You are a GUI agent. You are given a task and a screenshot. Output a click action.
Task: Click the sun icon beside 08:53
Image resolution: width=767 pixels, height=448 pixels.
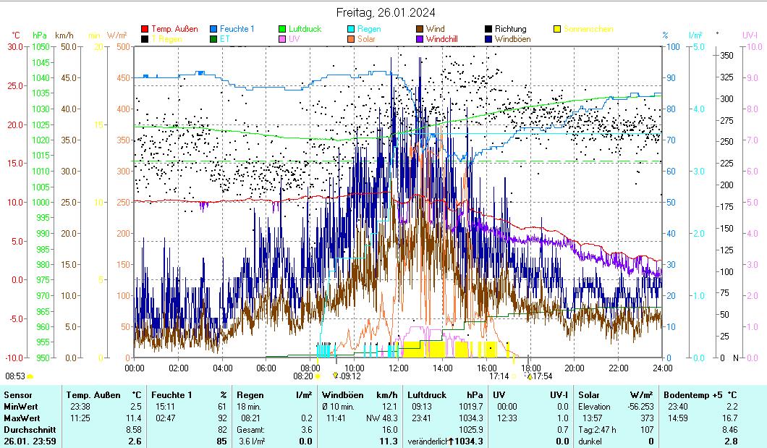pos(30,376)
